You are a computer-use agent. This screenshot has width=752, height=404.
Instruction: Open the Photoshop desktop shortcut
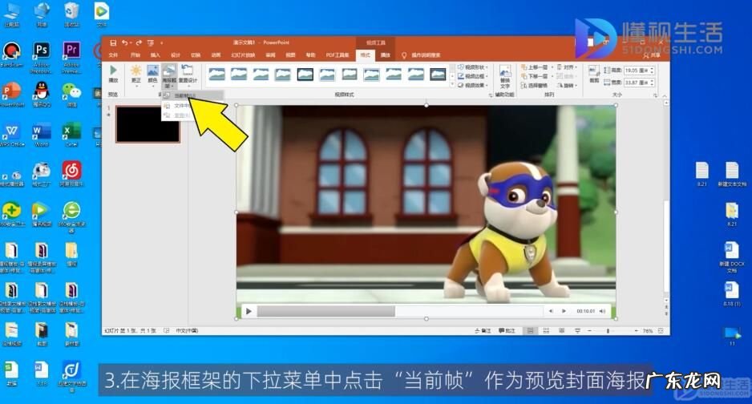coord(41,57)
